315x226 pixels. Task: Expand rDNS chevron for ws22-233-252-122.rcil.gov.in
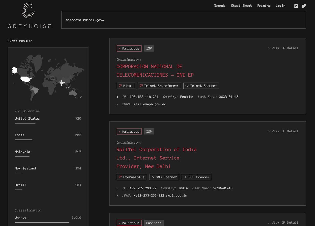[118, 196]
